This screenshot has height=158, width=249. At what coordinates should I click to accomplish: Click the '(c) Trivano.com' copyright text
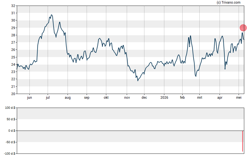pyautogui.click(x=229, y=2)
